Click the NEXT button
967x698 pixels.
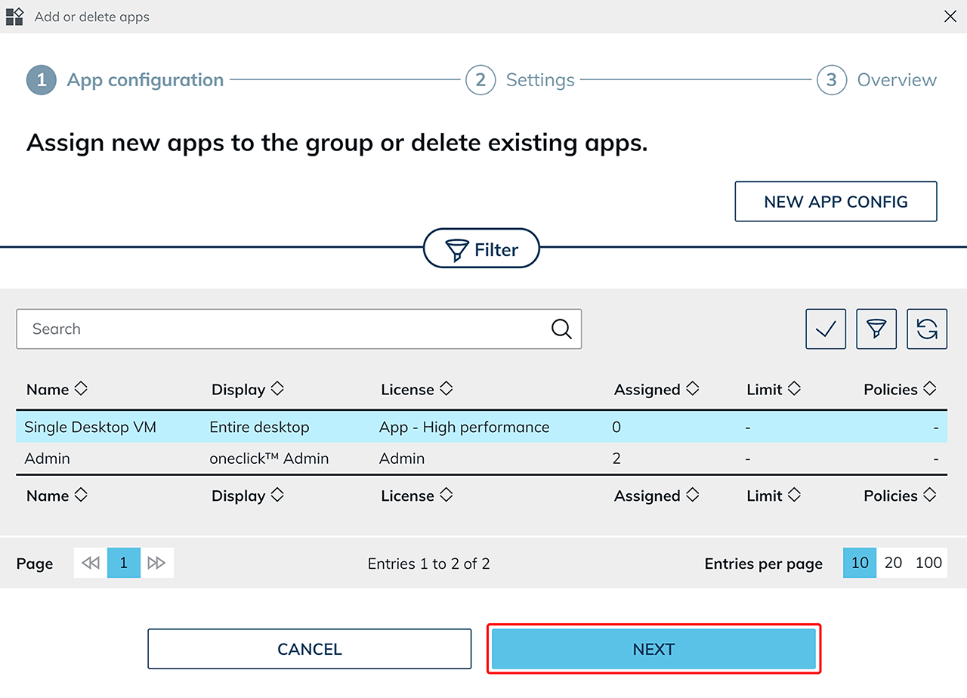pyautogui.click(x=653, y=649)
